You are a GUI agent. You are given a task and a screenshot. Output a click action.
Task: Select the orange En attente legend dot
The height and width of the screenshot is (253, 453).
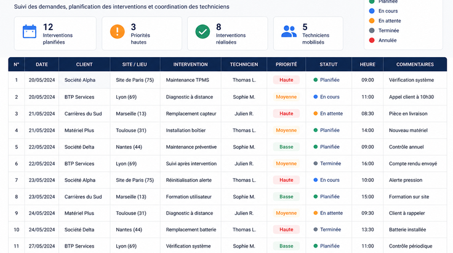372,21
